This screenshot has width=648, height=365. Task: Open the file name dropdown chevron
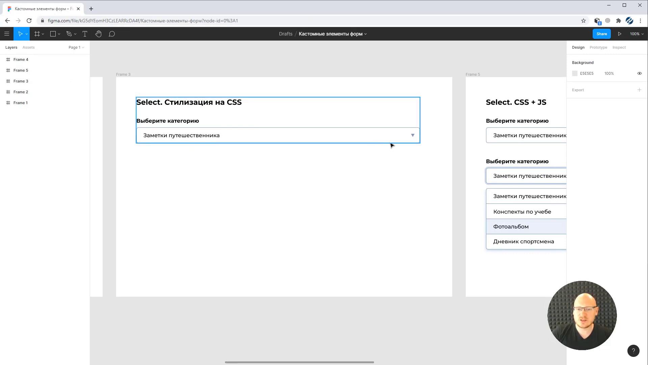coord(366,34)
